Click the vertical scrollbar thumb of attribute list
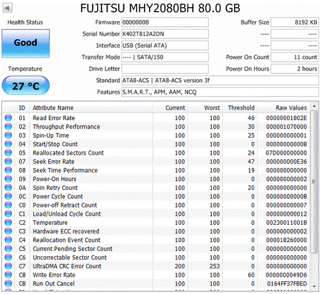This screenshot has width=321, height=294. point(314,182)
